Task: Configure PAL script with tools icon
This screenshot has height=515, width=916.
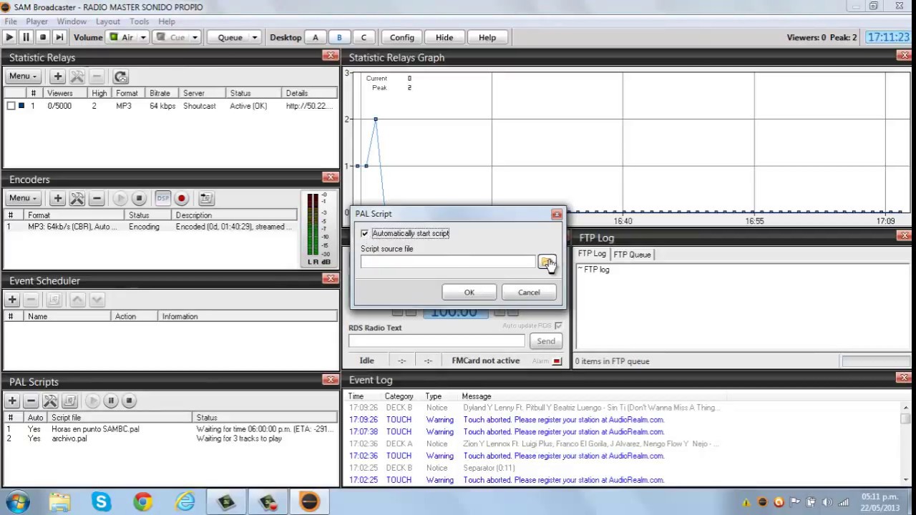Action: click(x=50, y=401)
